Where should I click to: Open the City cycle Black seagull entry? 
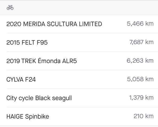[39, 98]
